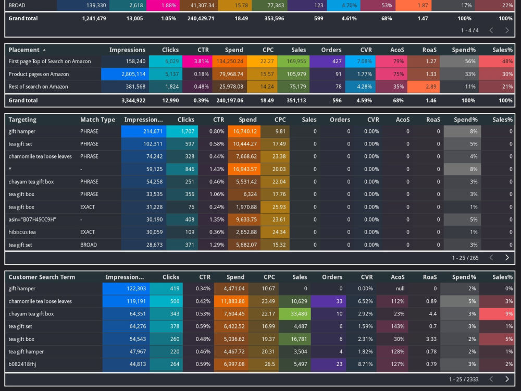This screenshot has width=521, height=391.
Task: Click chamomile tea loose leaves targeting row
Action: click(x=260, y=156)
